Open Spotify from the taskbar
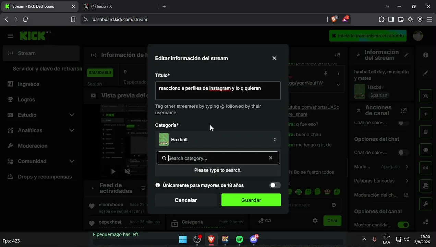 (239, 239)
